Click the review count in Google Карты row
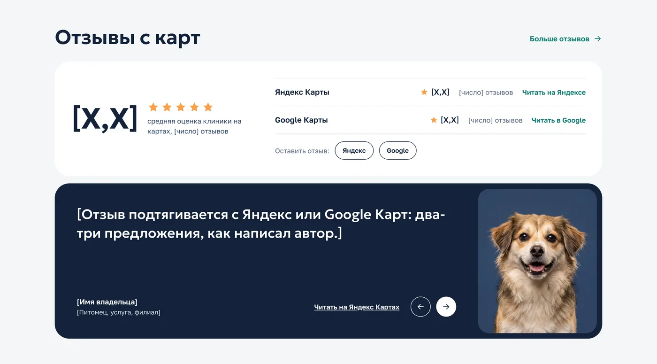Viewport: 657px width, 364px height. coord(495,121)
